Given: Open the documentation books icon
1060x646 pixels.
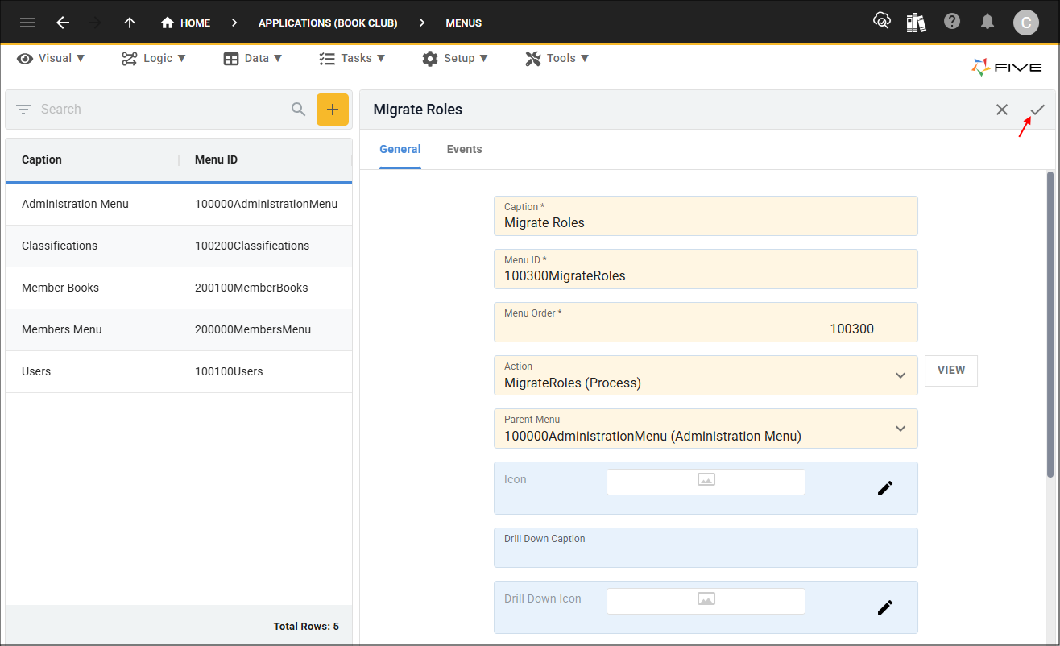Looking at the screenshot, I should click(x=916, y=22).
